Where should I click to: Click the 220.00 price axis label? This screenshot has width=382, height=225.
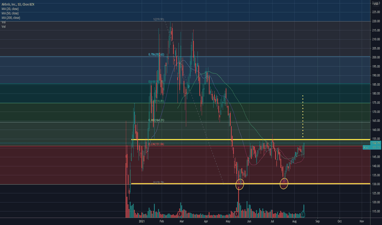(x=376, y=21)
